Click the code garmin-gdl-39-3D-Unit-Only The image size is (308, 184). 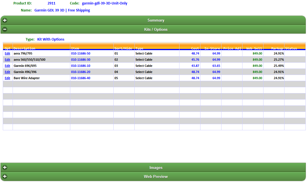104,3
